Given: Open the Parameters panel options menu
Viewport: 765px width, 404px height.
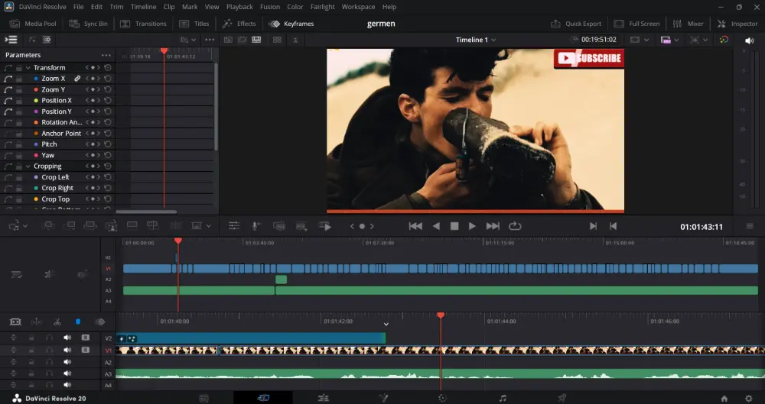Looking at the screenshot, I should point(106,55).
